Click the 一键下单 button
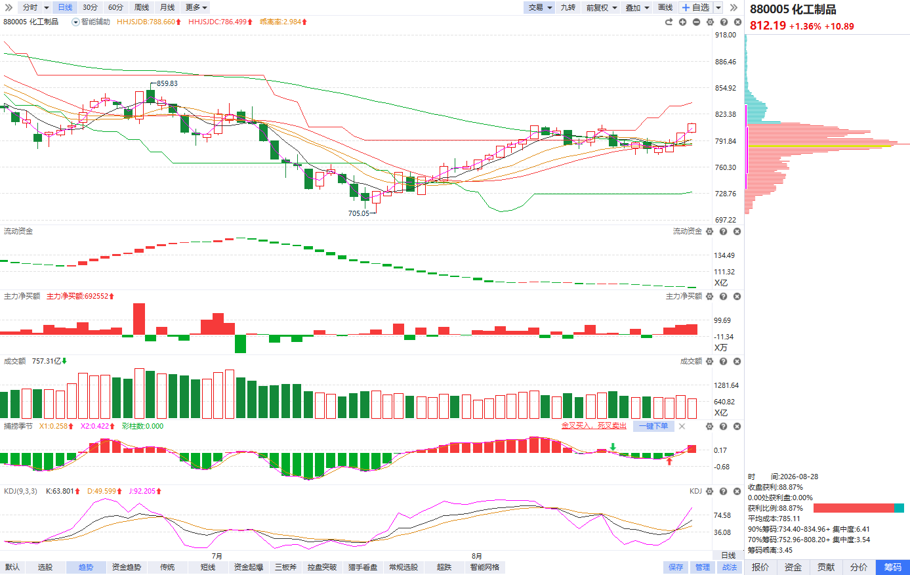 point(653,426)
